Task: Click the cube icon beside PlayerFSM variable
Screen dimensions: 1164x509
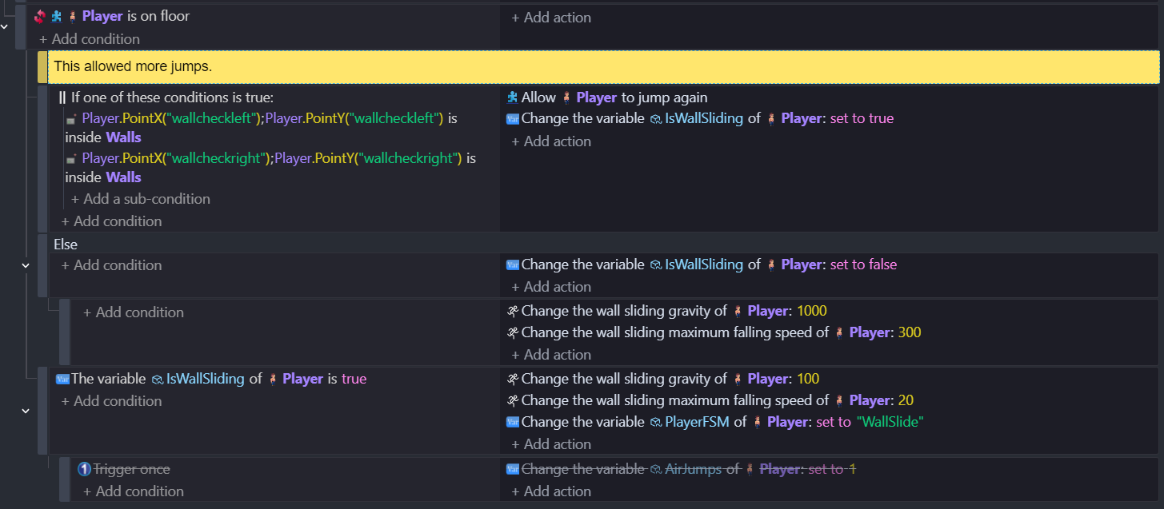Action: pos(655,422)
